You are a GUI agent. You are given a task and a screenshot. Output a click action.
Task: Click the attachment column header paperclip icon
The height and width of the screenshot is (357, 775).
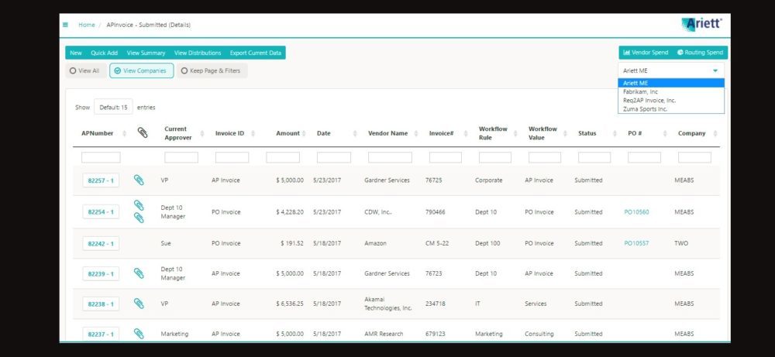(143, 133)
